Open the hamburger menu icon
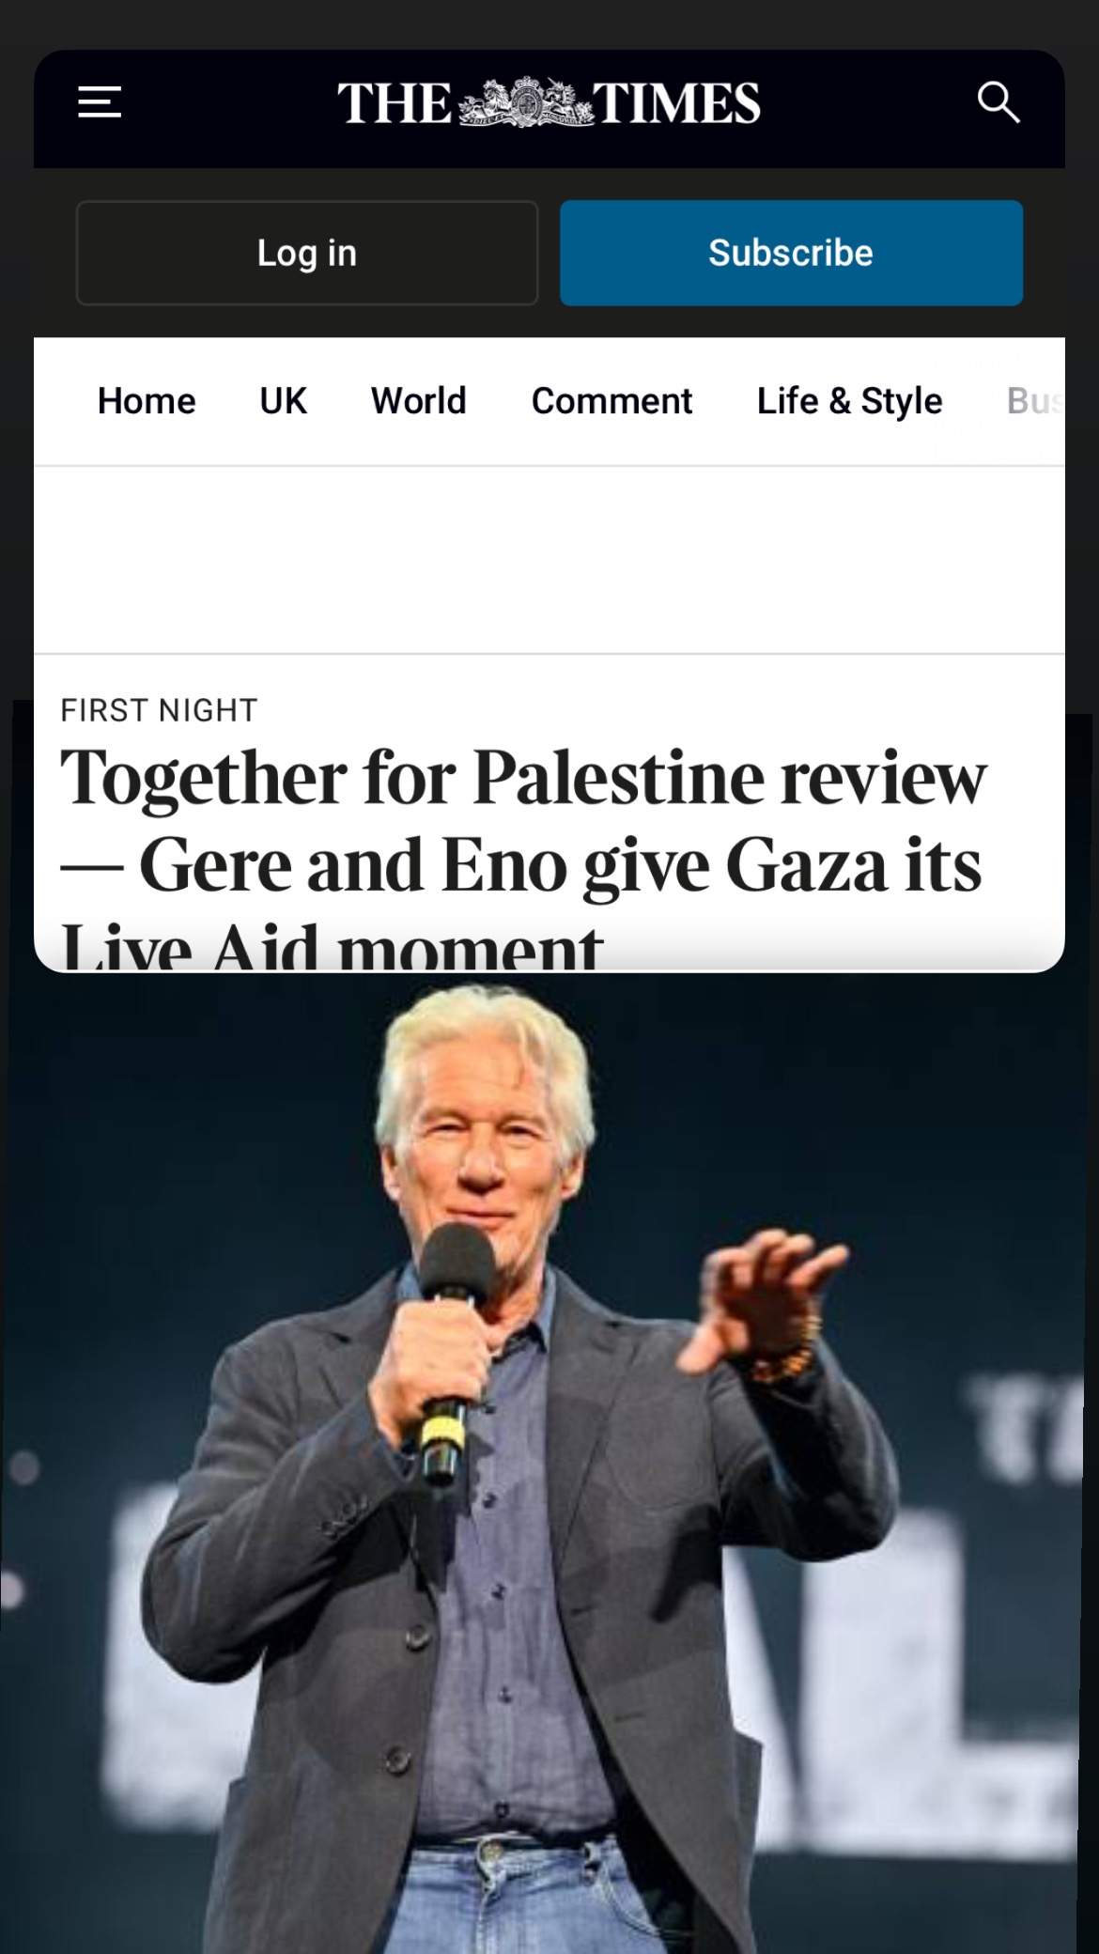The height and width of the screenshot is (1954, 1099). click(100, 102)
